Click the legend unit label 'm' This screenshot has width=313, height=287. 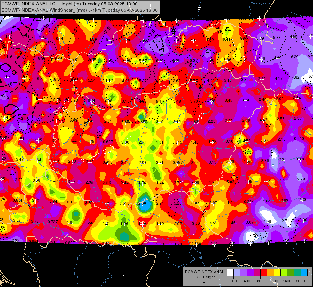point(204,283)
